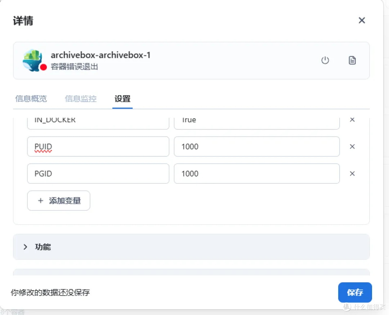Viewport: 389px width, 315px height.
Task: Edit the PGID value field 1000
Action: point(257,174)
